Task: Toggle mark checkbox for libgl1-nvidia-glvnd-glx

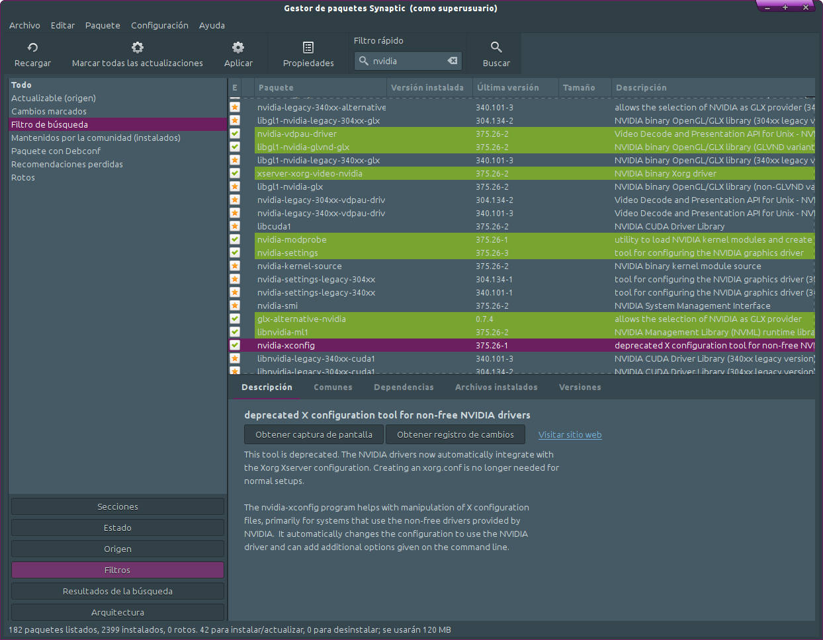Action: (235, 147)
